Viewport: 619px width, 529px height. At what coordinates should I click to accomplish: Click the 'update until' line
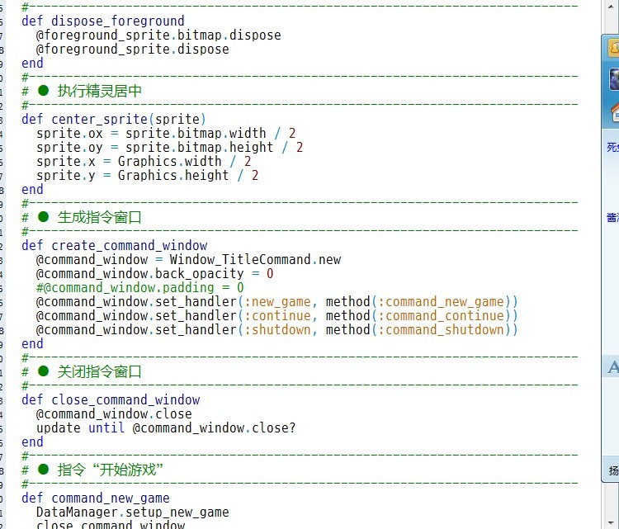tap(166, 427)
